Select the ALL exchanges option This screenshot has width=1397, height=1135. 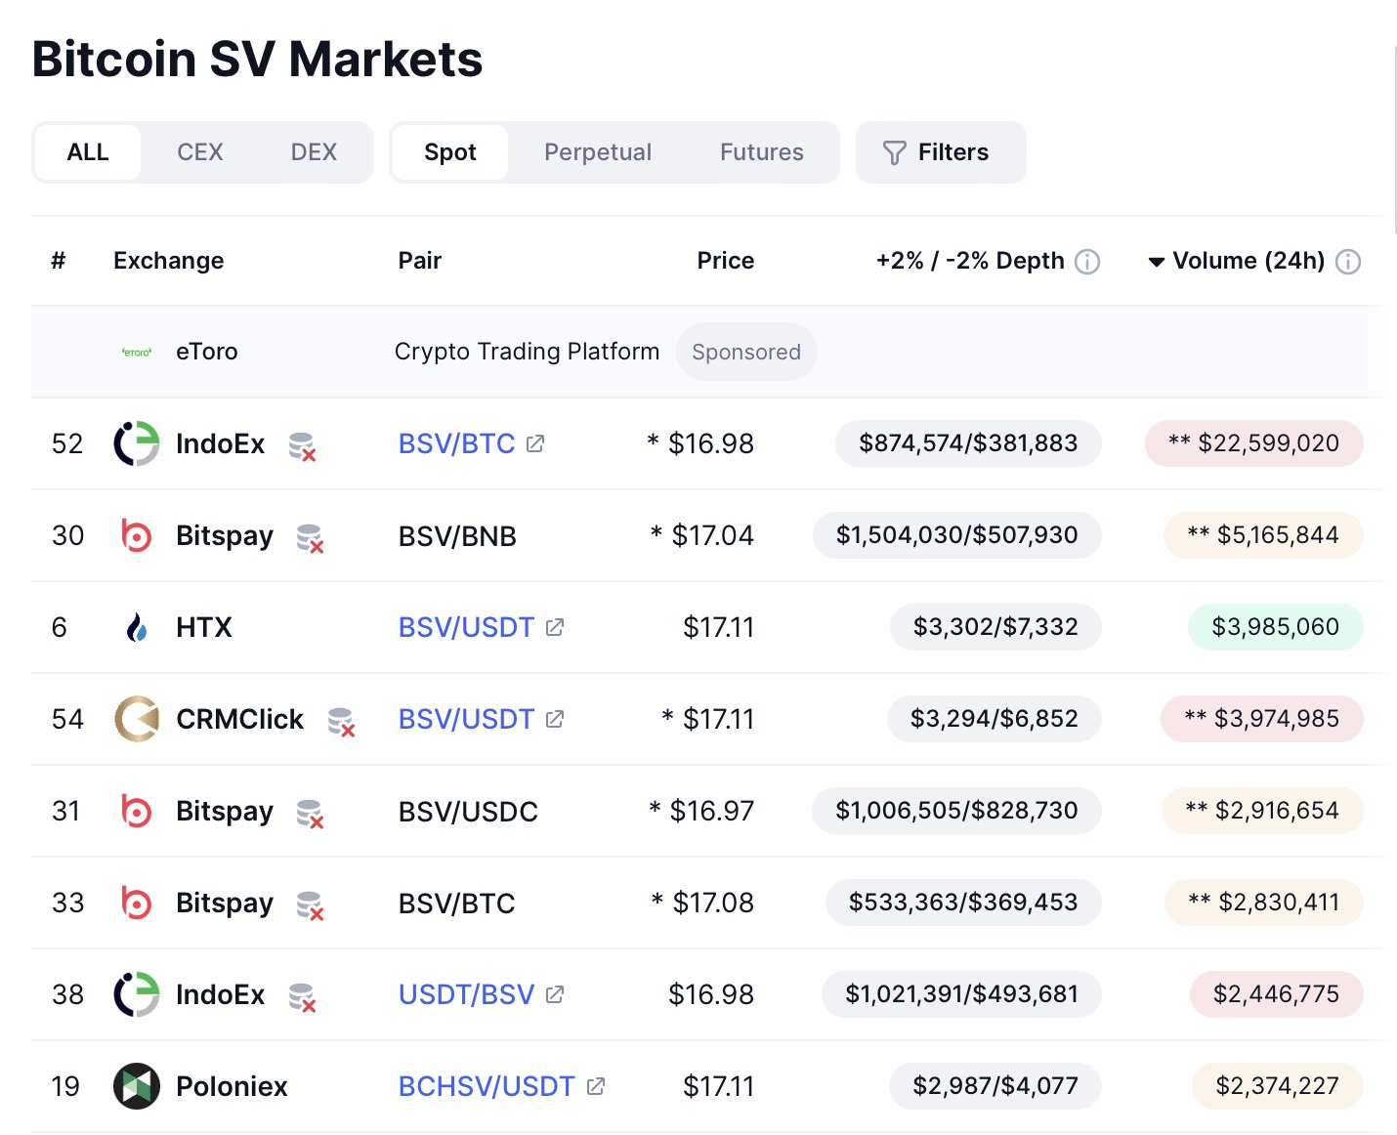(x=88, y=152)
